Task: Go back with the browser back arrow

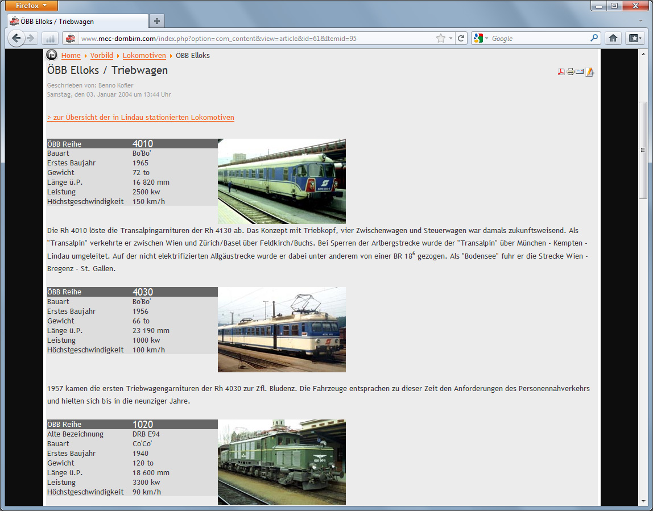Action: click(16, 38)
